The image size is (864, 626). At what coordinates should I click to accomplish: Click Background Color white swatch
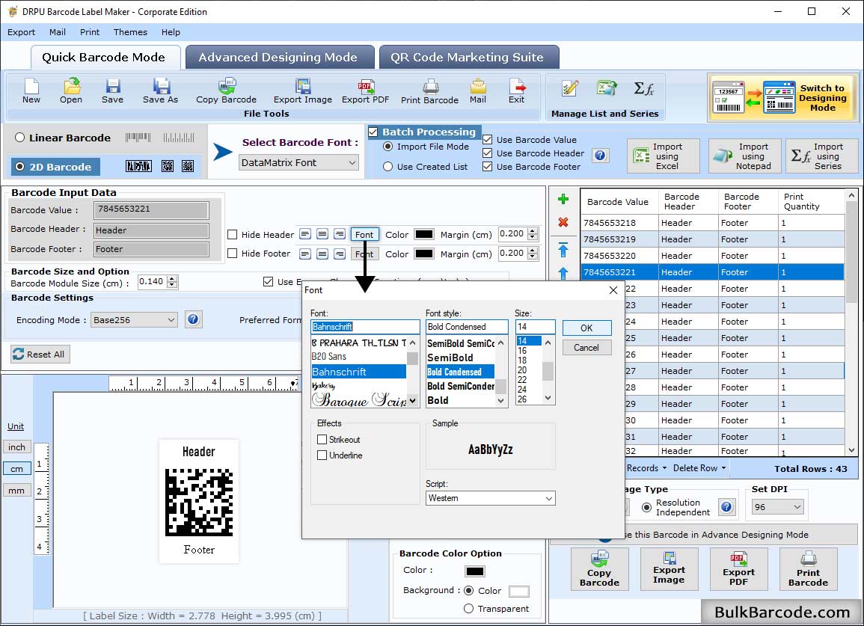pos(519,592)
